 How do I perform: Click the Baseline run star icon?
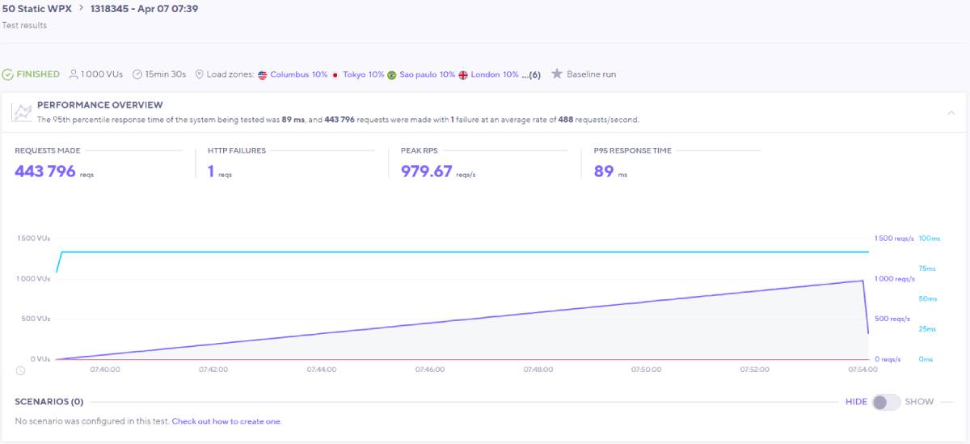(557, 74)
